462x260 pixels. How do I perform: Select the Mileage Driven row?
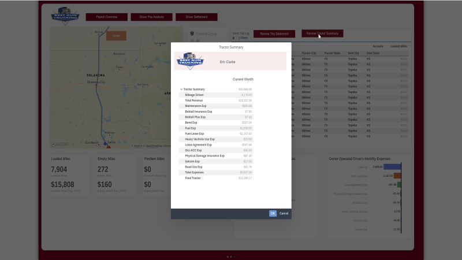(215, 95)
